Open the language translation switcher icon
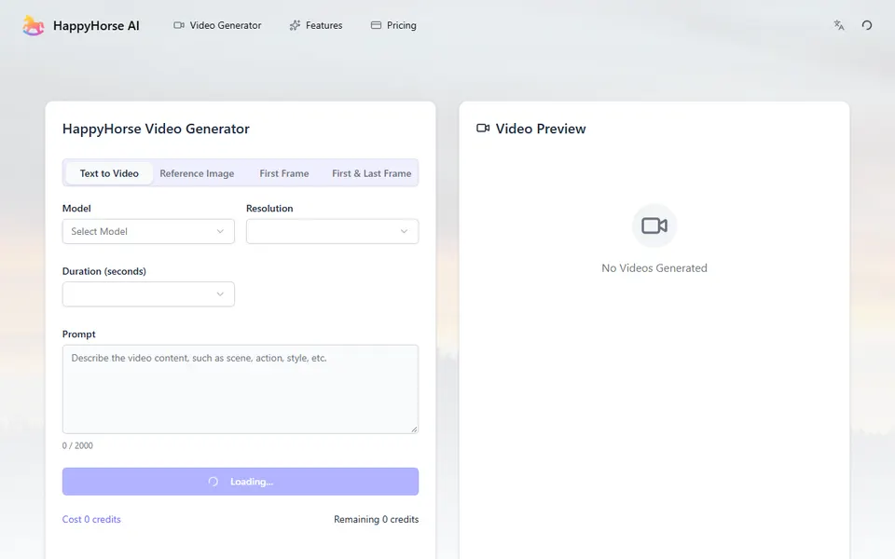 [x=838, y=25]
